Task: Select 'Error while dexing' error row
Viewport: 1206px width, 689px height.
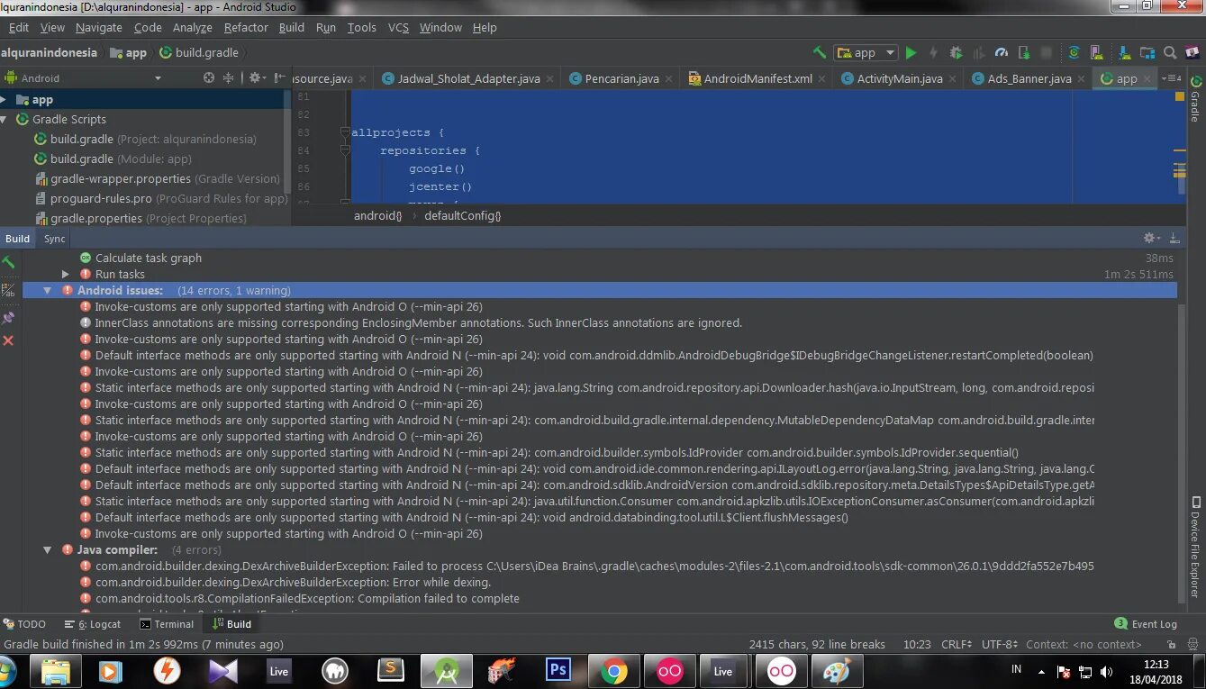Action: [x=286, y=582]
